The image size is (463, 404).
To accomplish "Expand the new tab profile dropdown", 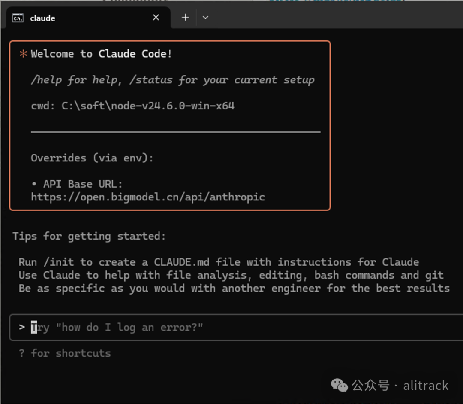I will pyautogui.click(x=205, y=18).
